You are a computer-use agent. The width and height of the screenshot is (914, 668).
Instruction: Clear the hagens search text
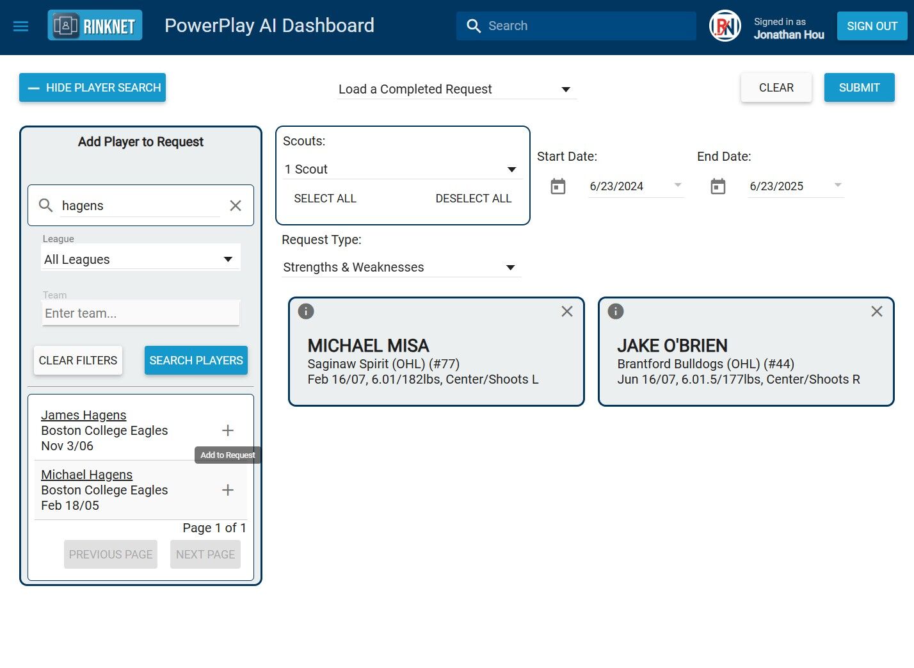tap(236, 206)
